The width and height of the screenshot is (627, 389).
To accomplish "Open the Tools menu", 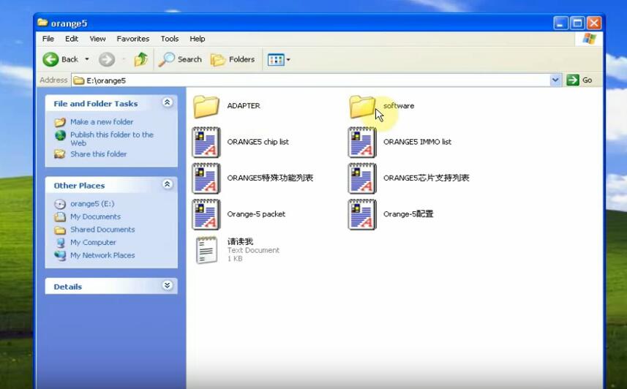I will pos(170,39).
